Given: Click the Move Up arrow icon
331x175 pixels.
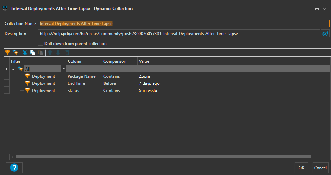Looking at the screenshot, I should [50, 53].
